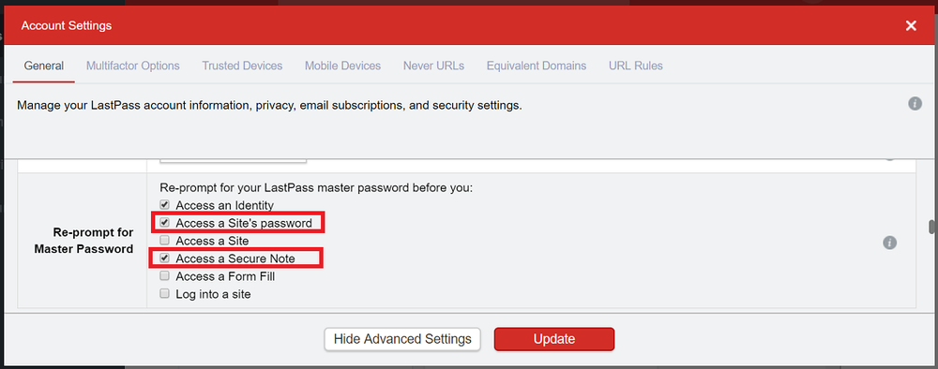Click the info icon beside account description
The image size is (938, 369).
[915, 104]
